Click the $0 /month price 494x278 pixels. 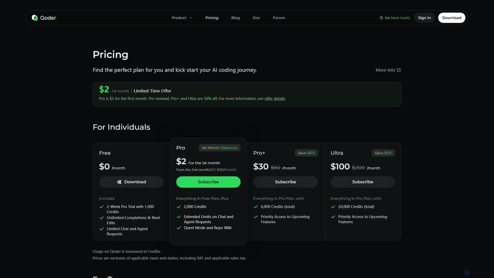(112, 166)
